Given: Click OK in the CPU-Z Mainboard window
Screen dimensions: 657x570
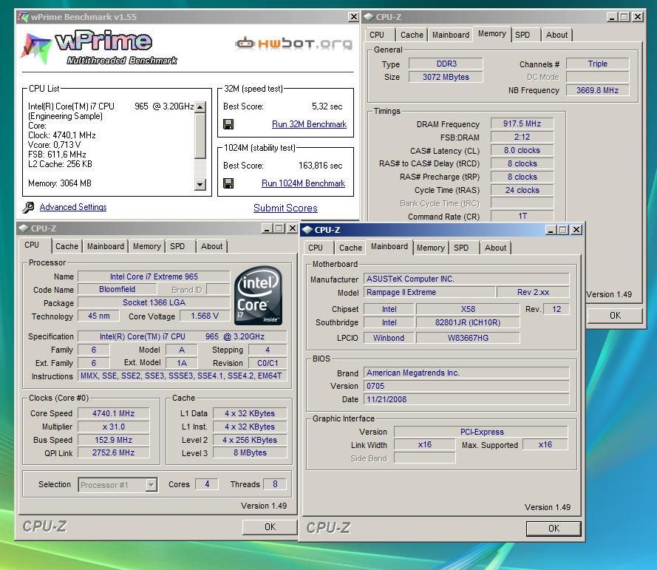Looking at the screenshot, I should (x=554, y=529).
